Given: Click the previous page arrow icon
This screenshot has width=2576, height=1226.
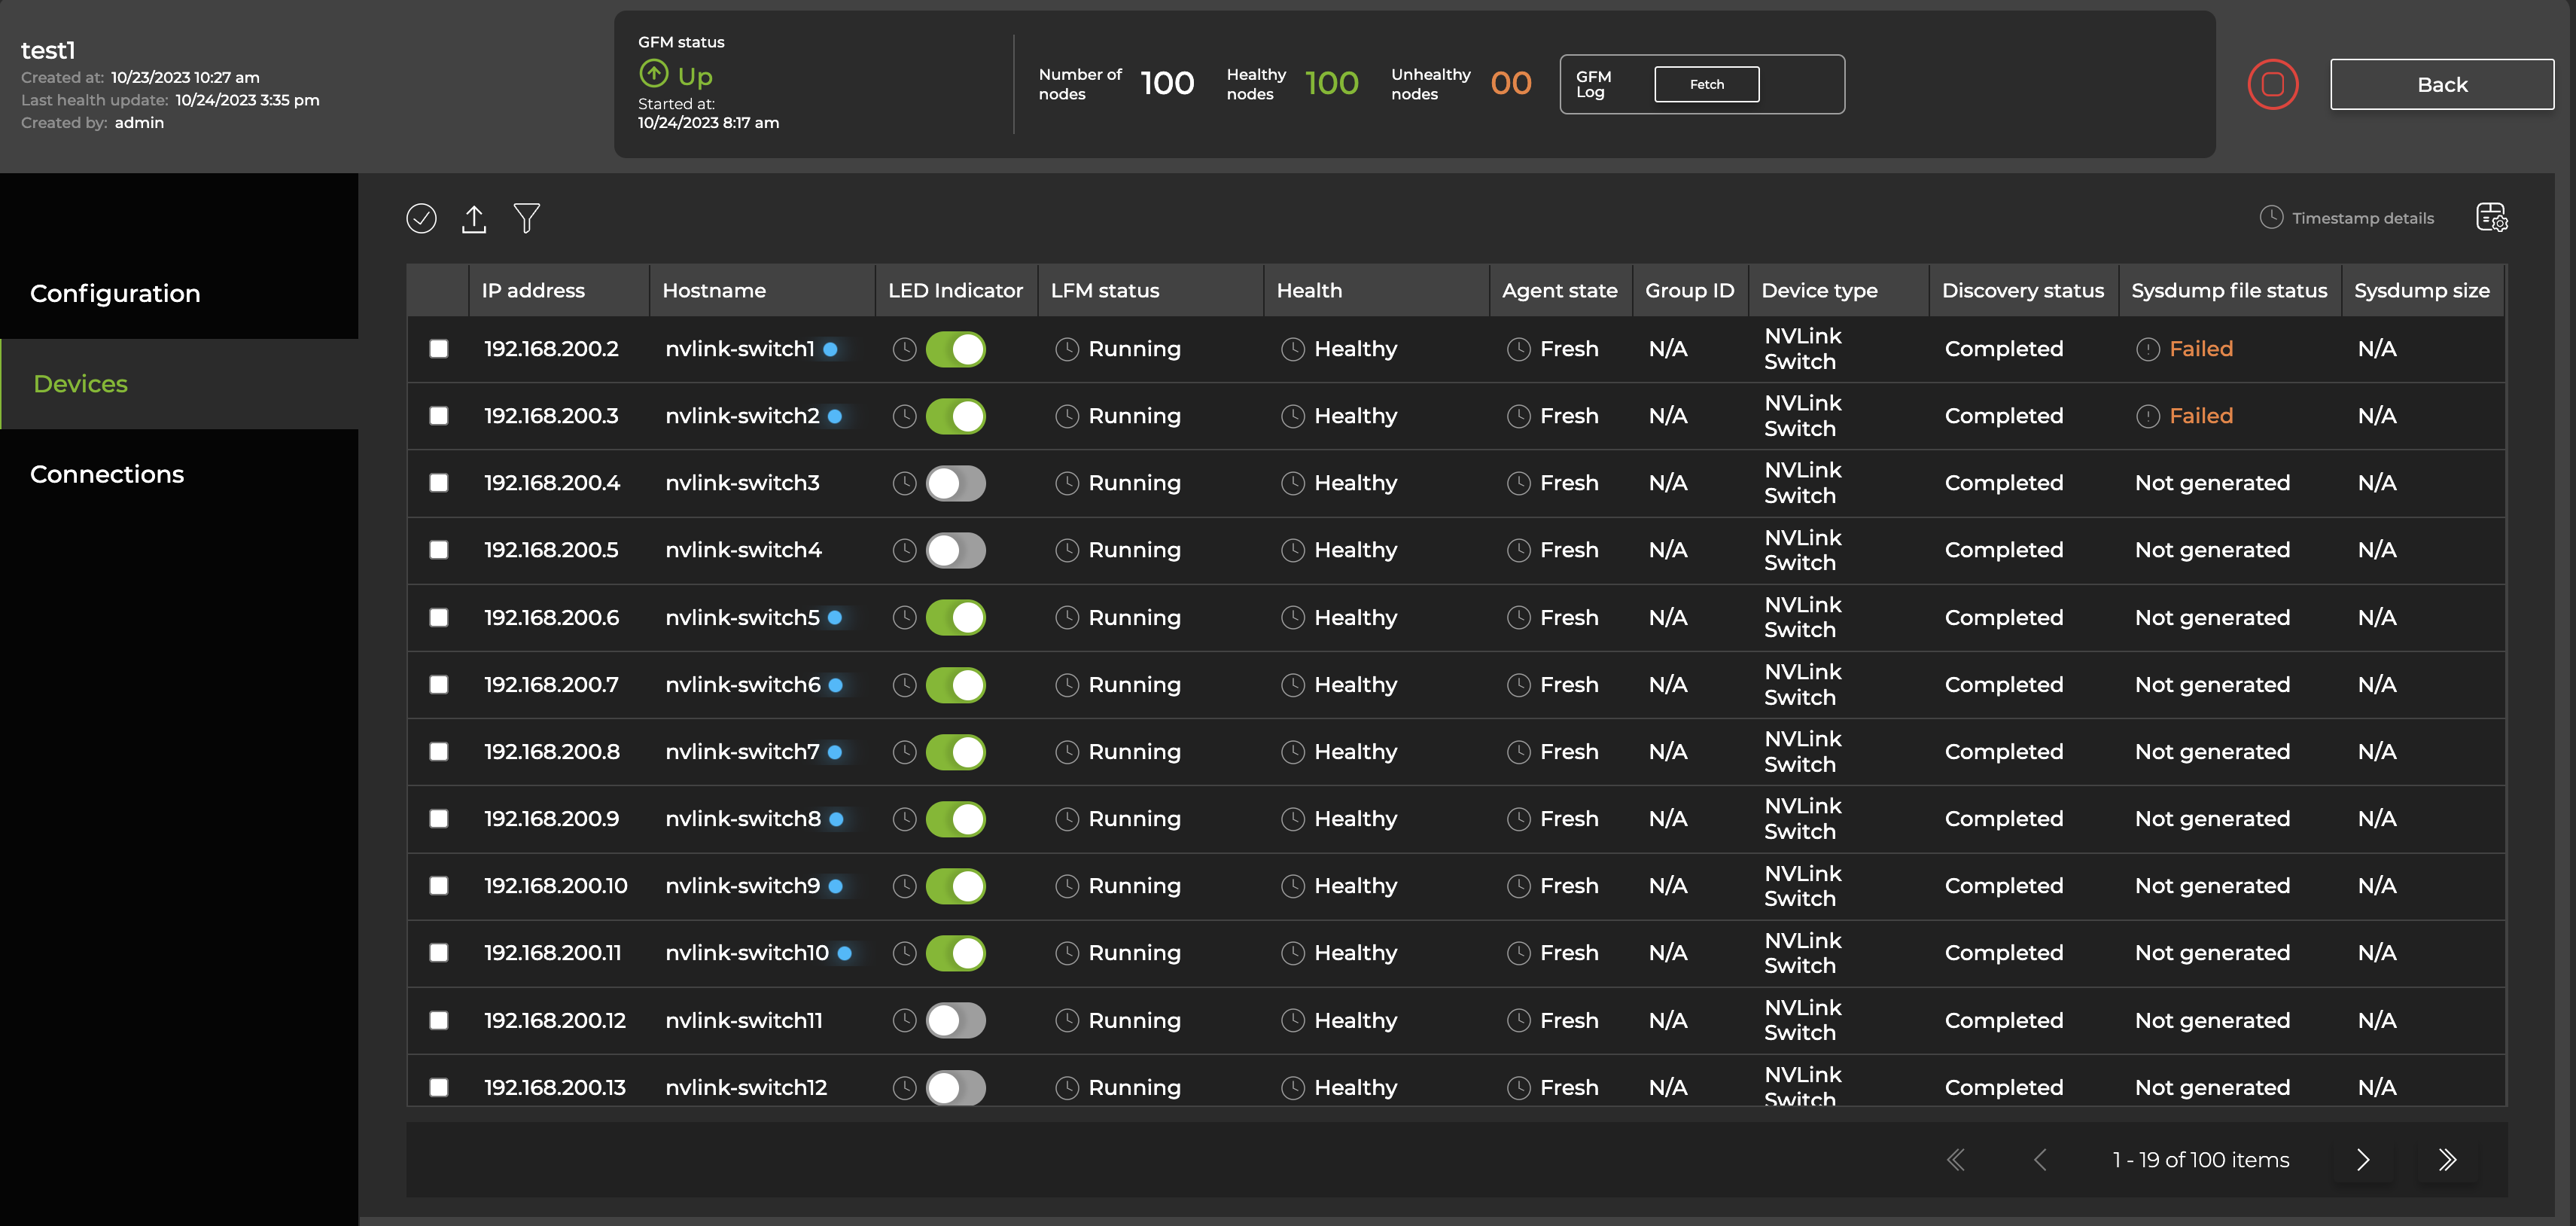Looking at the screenshot, I should [2041, 1160].
